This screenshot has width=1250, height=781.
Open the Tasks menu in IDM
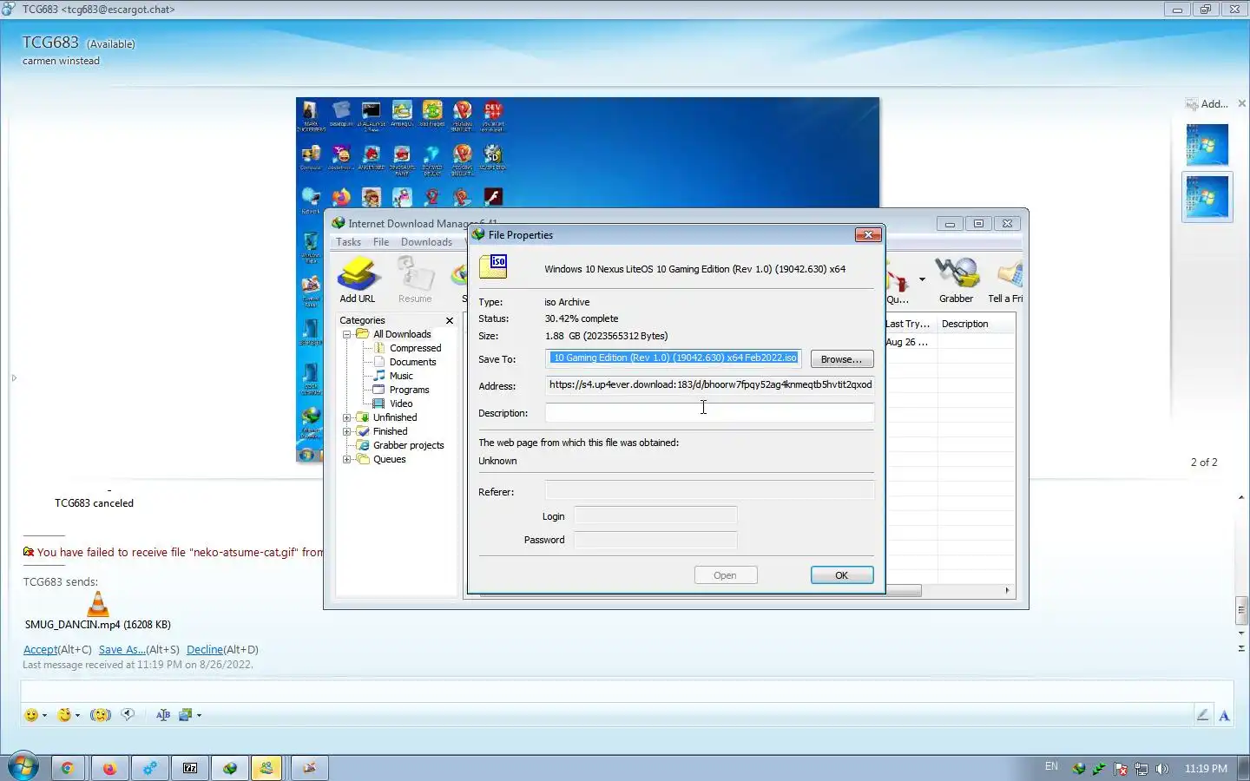pyautogui.click(x=348, y=242)
